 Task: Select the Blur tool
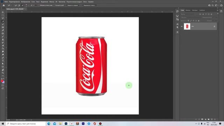3,51
